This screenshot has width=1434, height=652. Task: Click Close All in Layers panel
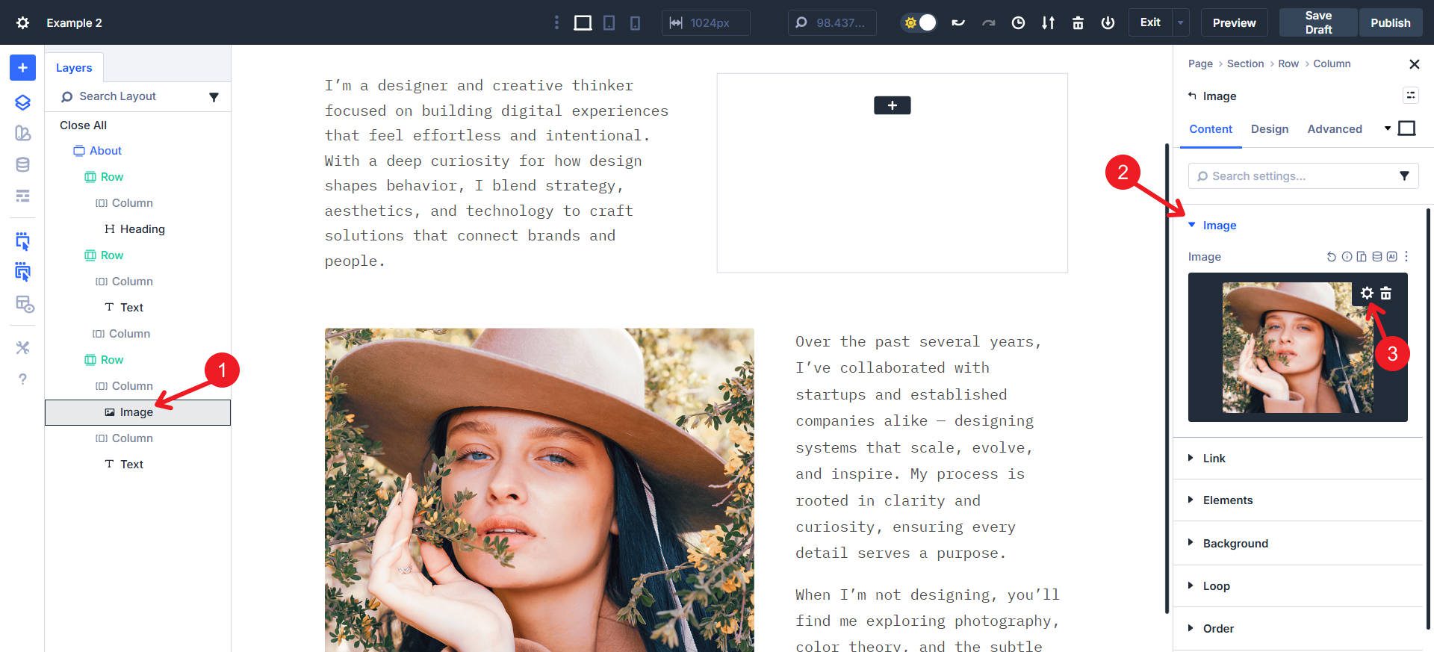point(83,125)
